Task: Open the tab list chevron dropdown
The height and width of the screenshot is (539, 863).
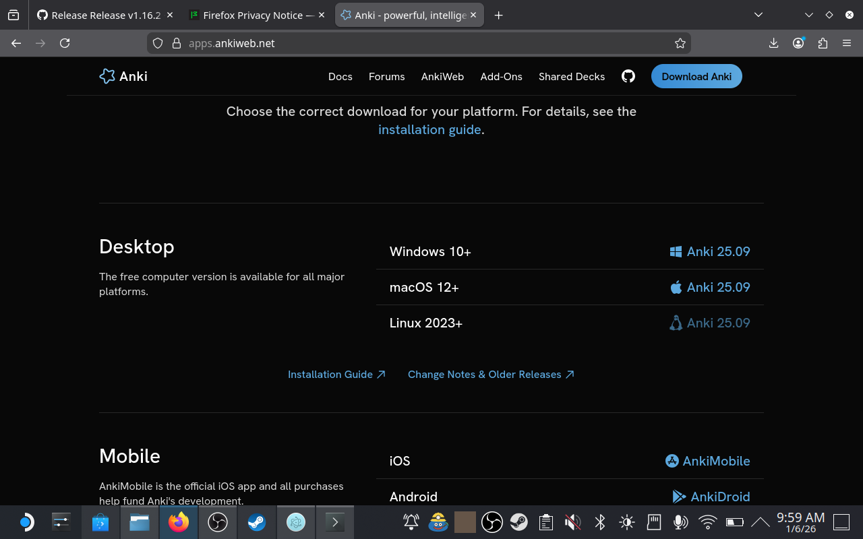Action: 758,14
